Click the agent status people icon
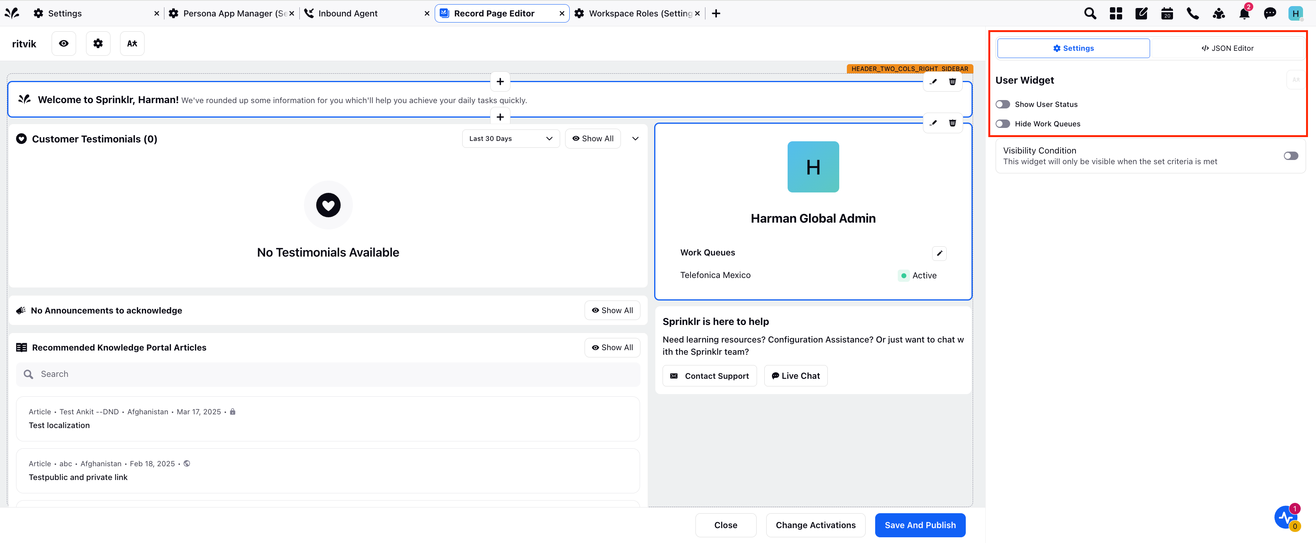The height and width of the screenshot is (543, 1316). [1219, 13]
